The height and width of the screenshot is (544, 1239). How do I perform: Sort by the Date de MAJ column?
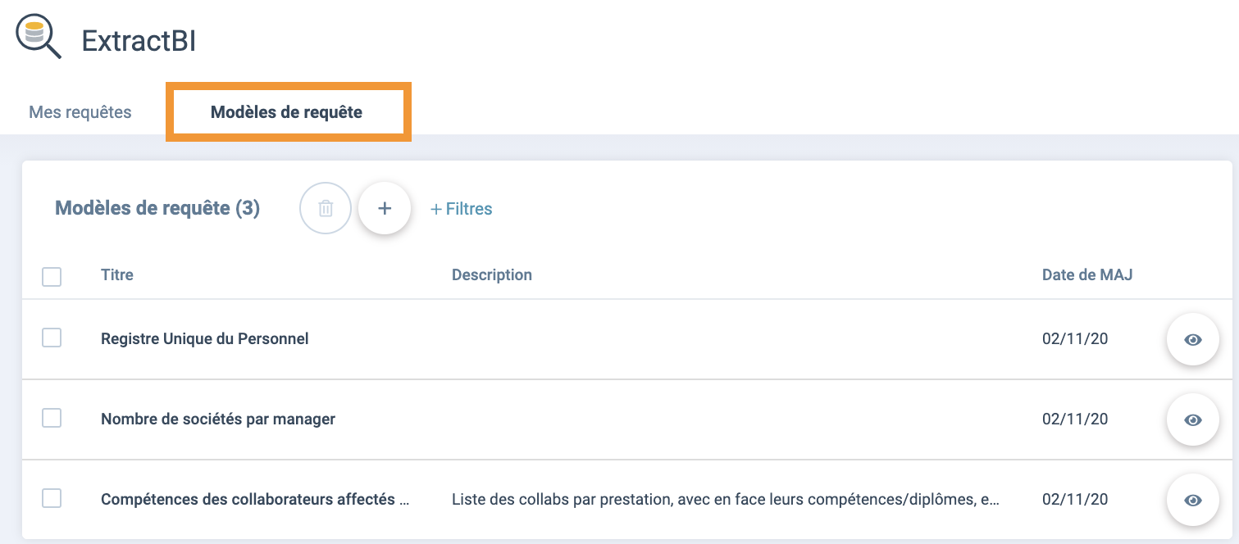(1087, 275)
